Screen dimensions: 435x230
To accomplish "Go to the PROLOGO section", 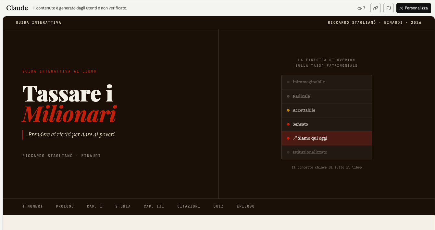I will point(65,206).
